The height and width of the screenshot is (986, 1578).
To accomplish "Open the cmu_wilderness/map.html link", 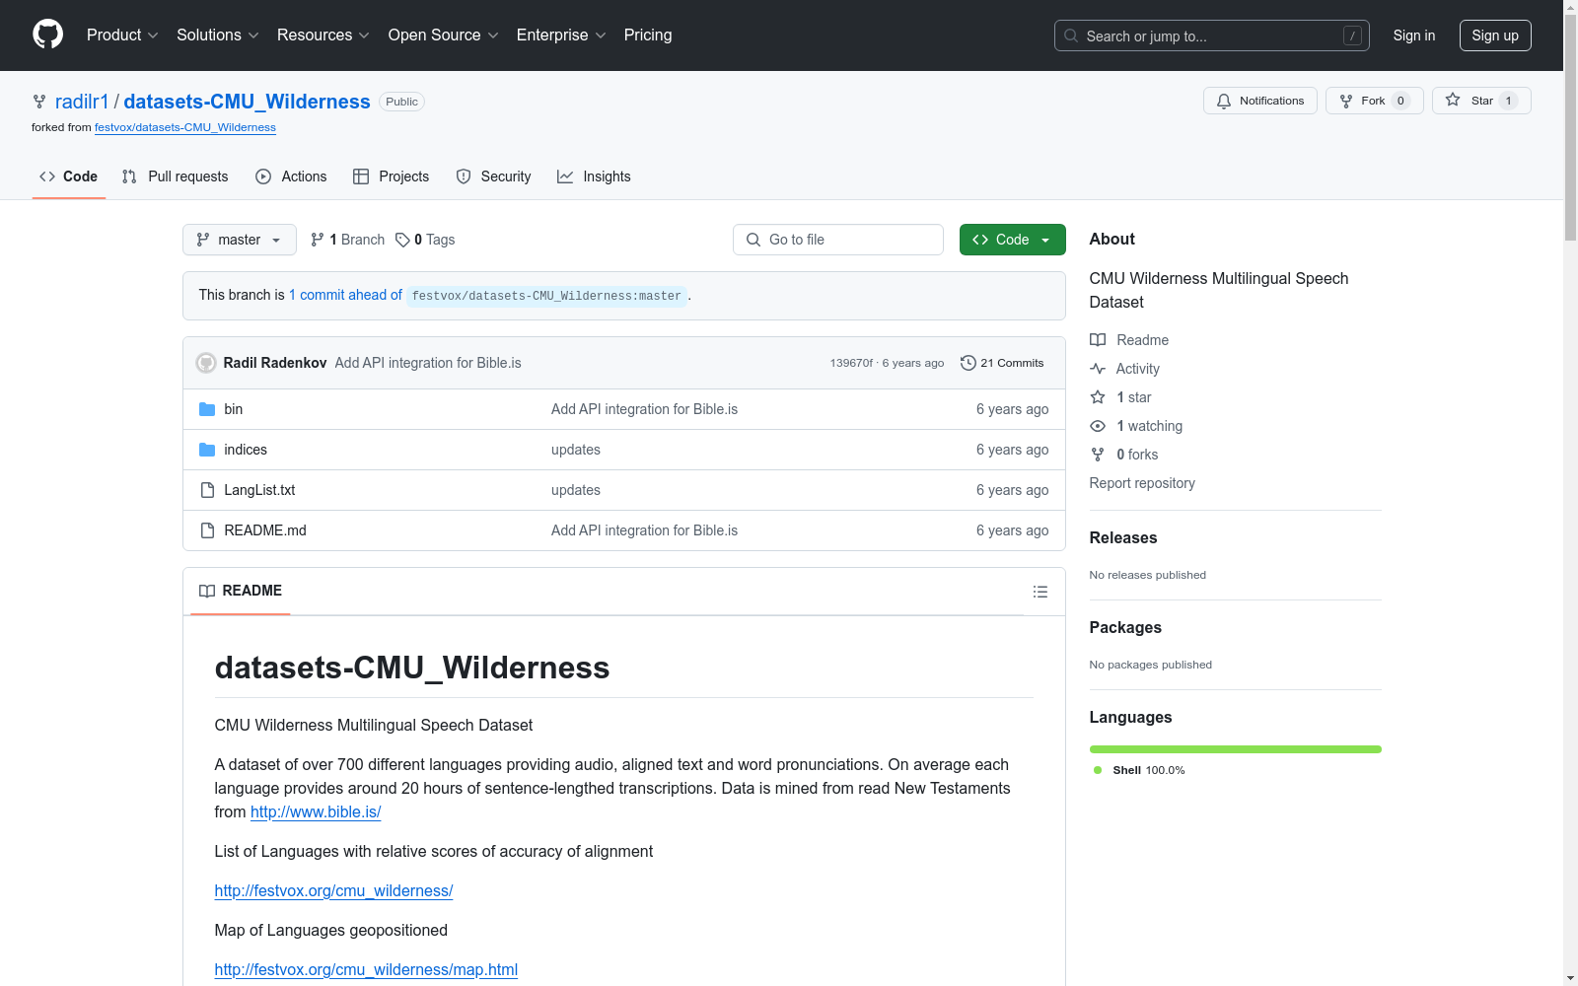I will pos(366,970).
